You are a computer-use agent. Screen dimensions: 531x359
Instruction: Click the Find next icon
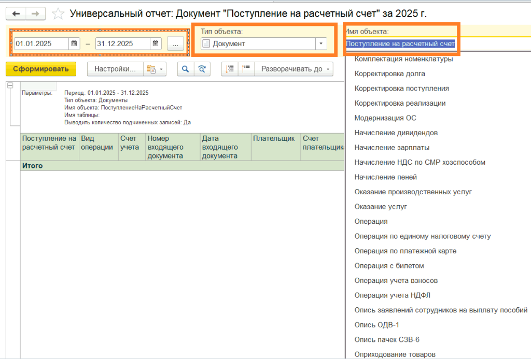tap(202, 69)
